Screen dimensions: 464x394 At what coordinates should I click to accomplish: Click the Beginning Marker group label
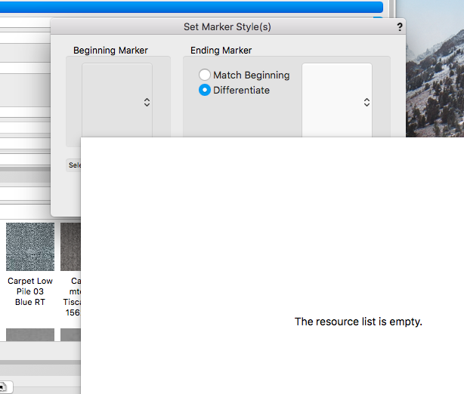(110, 51)
